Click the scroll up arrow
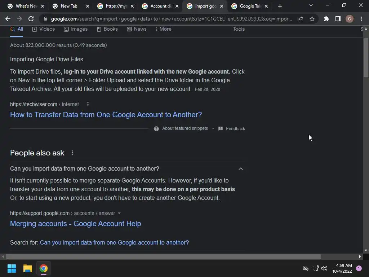The height and width of the screenshot is (277, 369). tap(366, 29)
